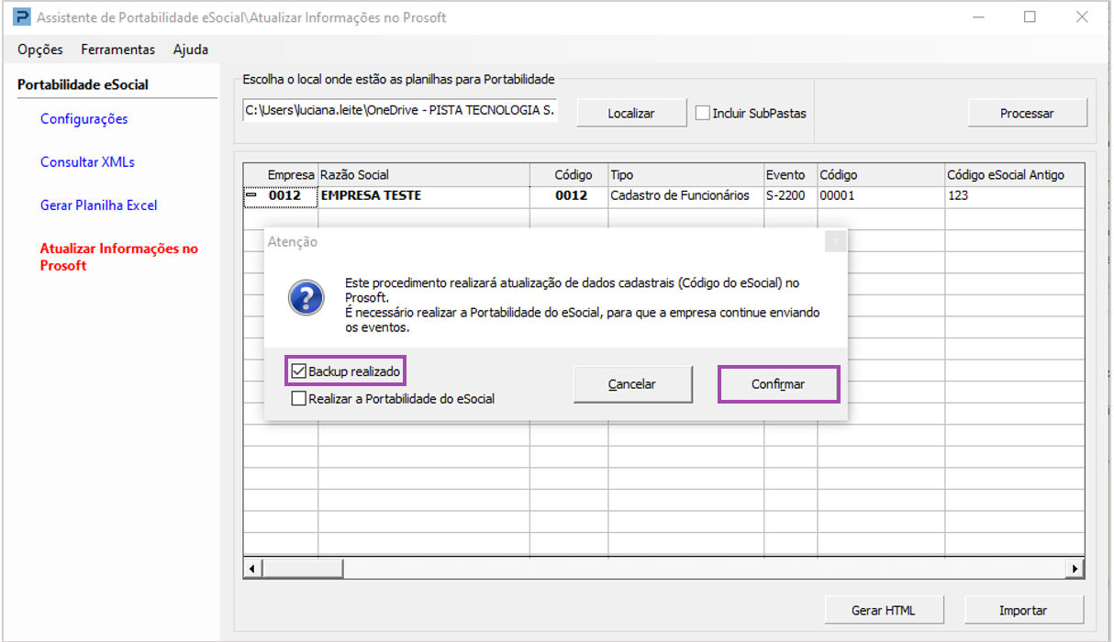Click the Processar button
The height and width of the screenshot is (642, 1114).
(1027, 114)
